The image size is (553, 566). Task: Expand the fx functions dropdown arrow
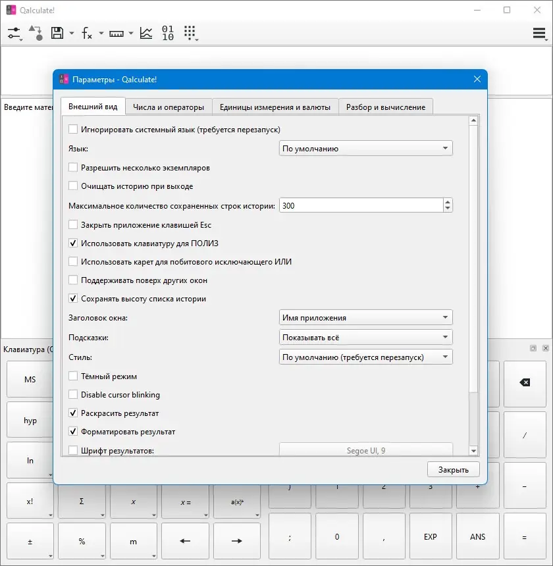(x=101, y=34)
